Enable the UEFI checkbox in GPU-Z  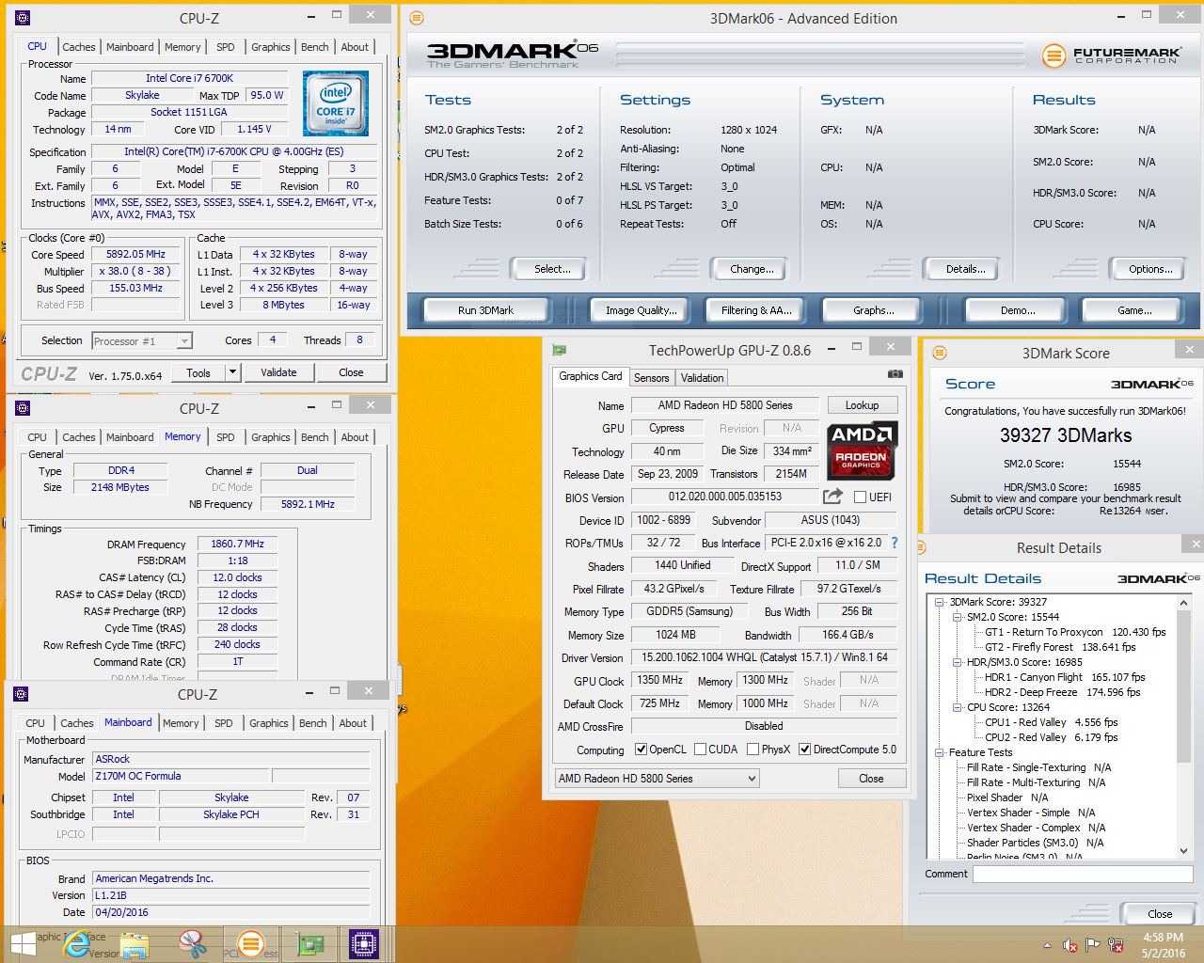click(860, 497)
